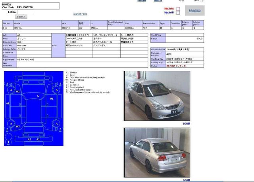Select the Starting day date value
Viewport: 254px width, 182px height.
pos(179,59)
